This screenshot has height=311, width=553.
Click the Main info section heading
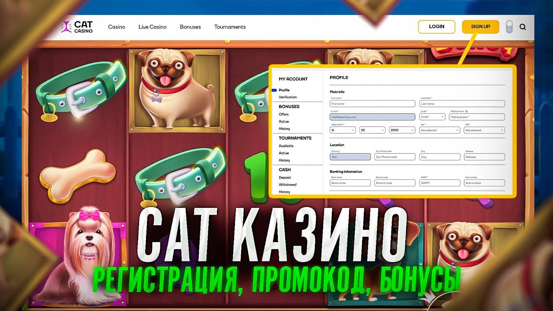pyautogui.click(x=337, y=92)
